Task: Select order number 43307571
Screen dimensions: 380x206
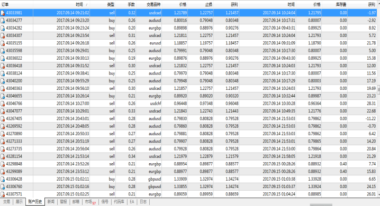Action: pyautogui.click(x=14, y=194)
